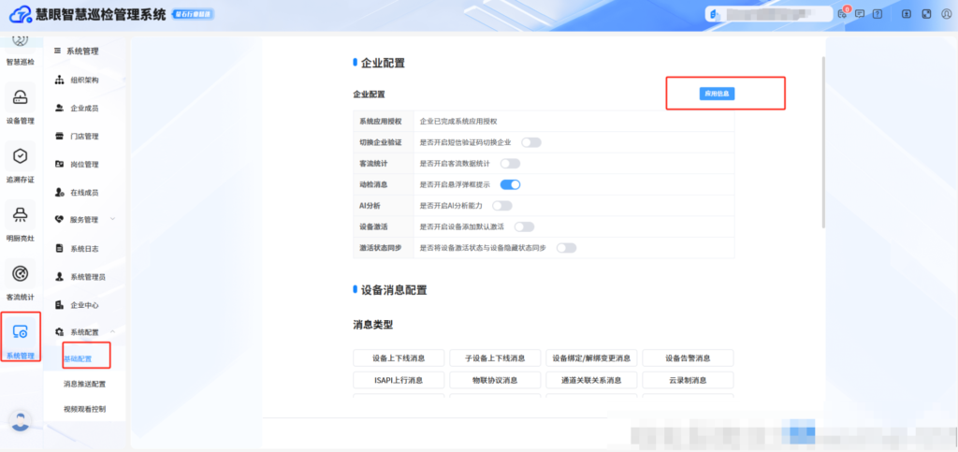Click the cloud logo in header

pyautogui.click(x=20, y=15)
